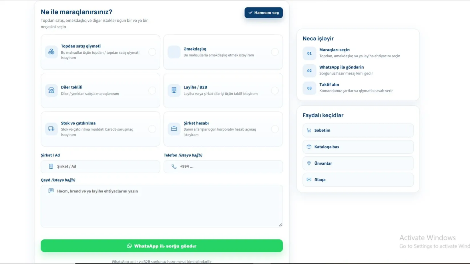
Task: Click the 'Maraqları seçin' step title
Action: click(334, 50)
